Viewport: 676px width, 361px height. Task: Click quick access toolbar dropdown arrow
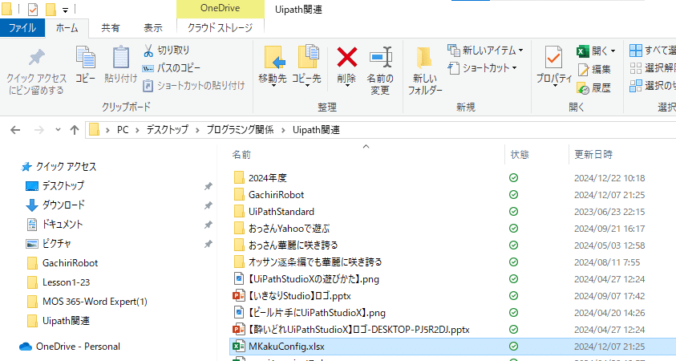tap(65, 9)
